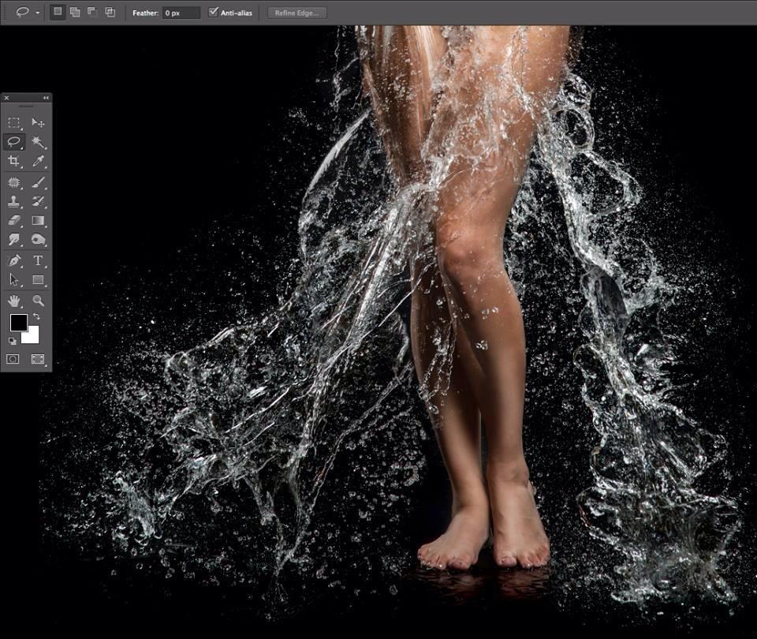Disable the Anti-alias checkbox

pyautogui.click(x=214, y=13)
